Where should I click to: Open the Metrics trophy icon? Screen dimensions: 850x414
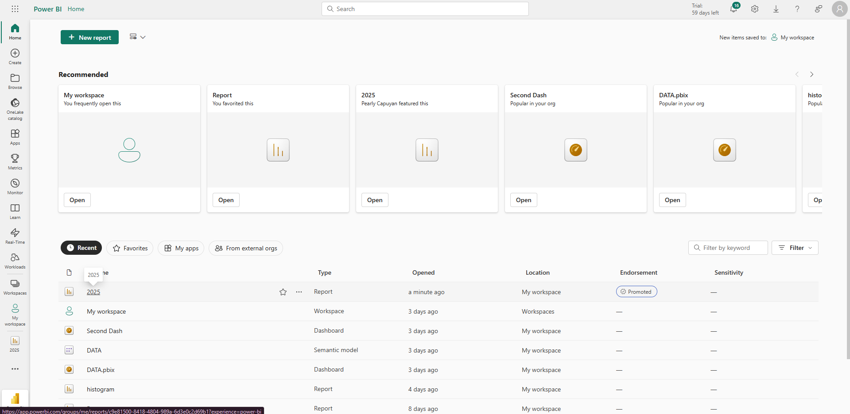click(x=15, y=161)
